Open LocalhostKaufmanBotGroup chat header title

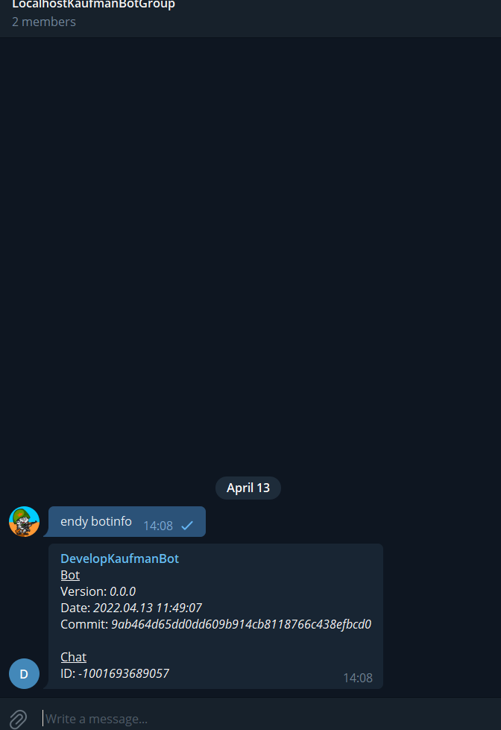[x=94, y=4]
